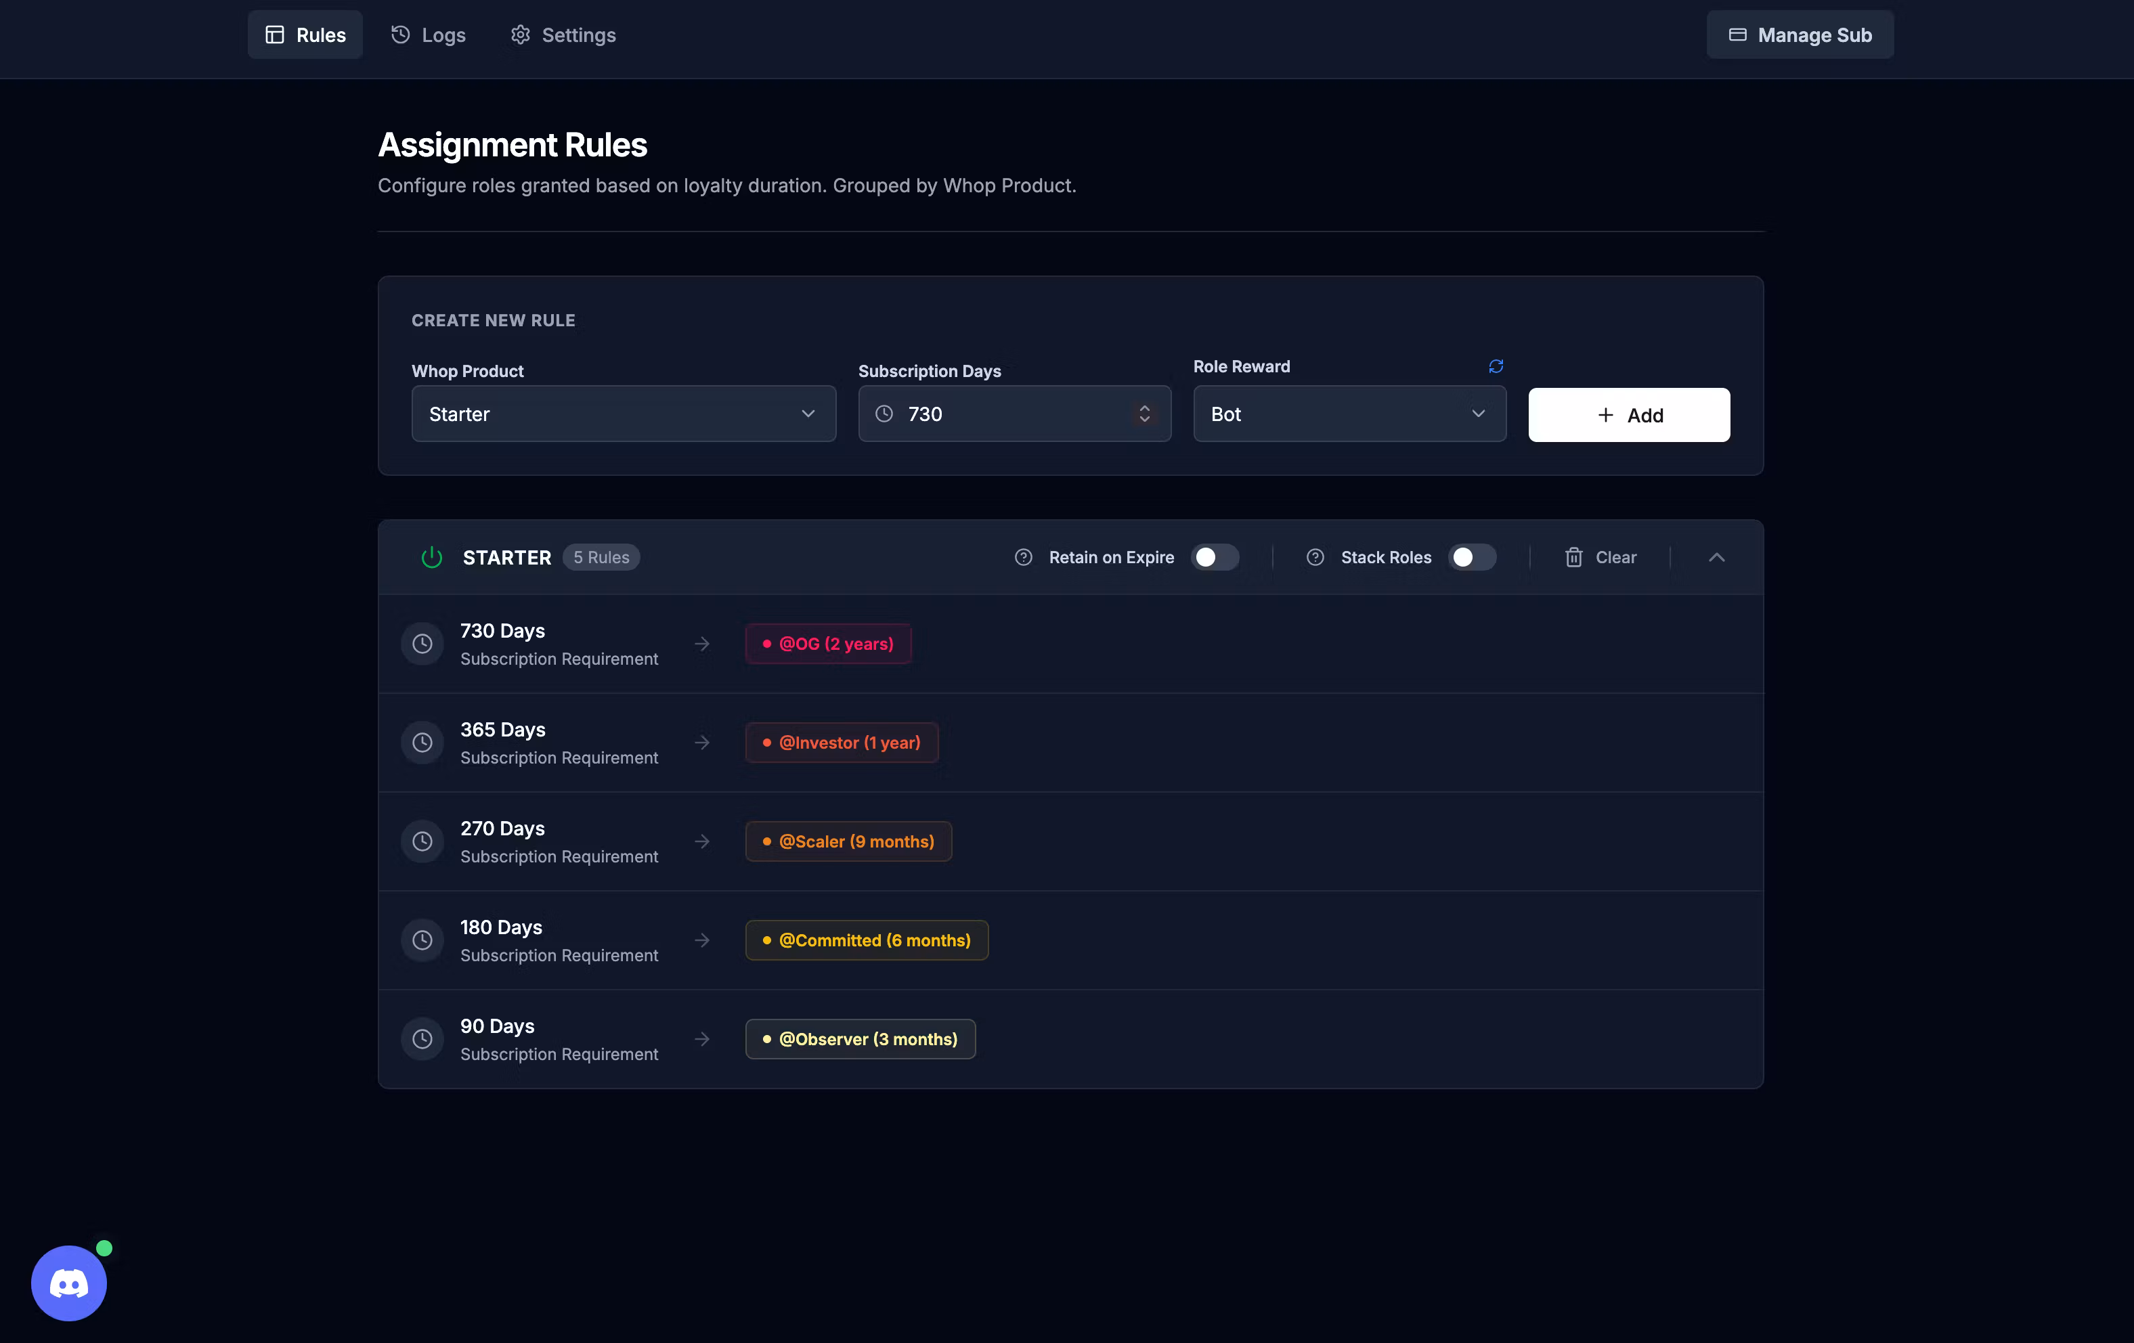Open the Settings tab
This screenshot has width=2134, height=1343.
pyautogui.click(x=563, y=35)
